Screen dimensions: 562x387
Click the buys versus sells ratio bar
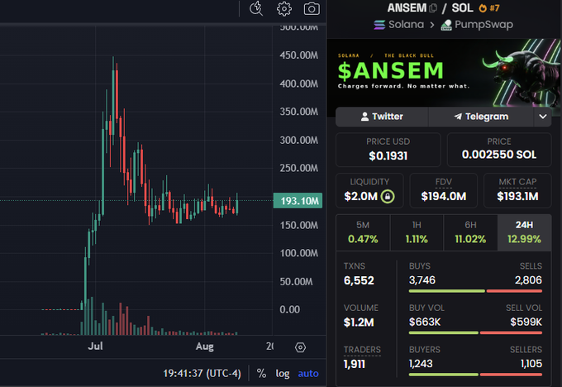(x=475, y=291)
